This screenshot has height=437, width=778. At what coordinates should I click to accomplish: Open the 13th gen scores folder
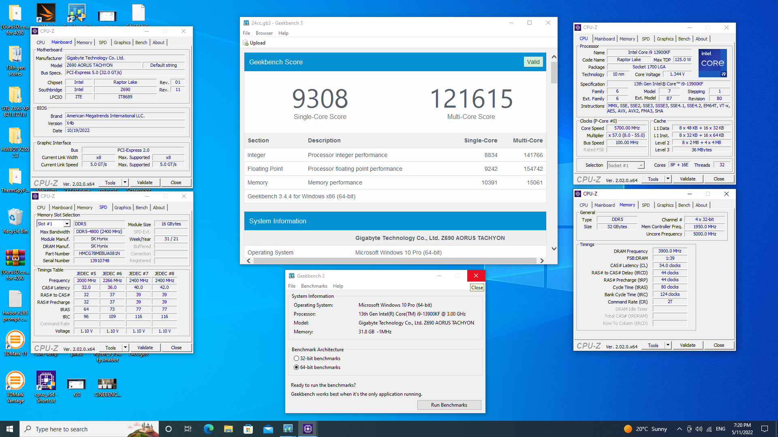point(15,61)
